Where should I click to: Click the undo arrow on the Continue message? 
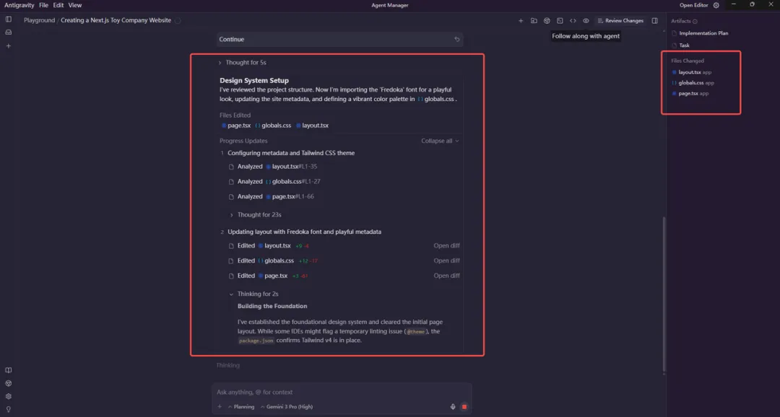coord(457,40)
